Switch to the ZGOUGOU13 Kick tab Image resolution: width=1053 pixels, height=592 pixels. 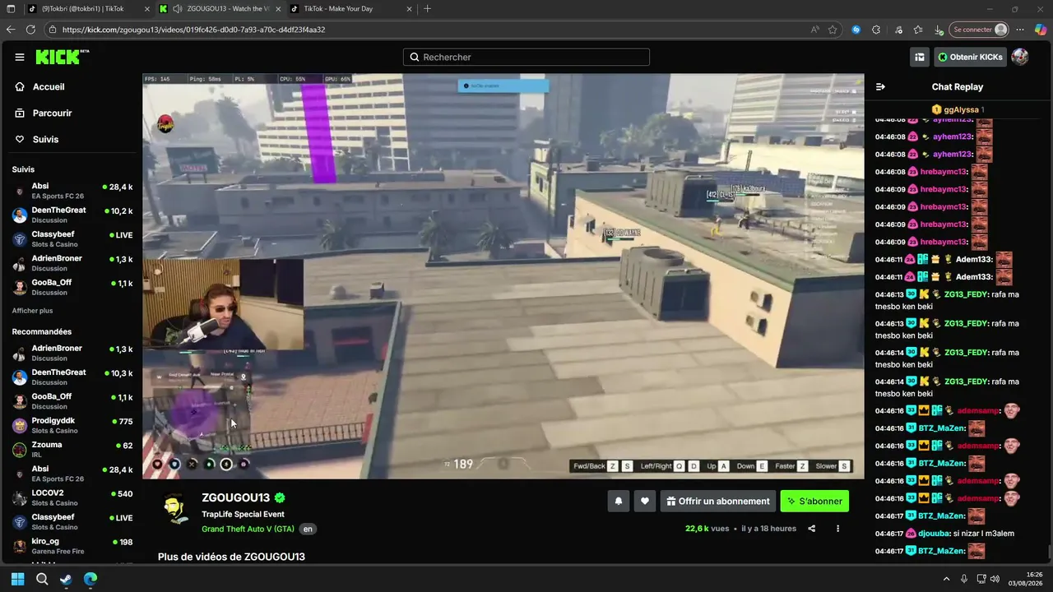pos(219,9)
